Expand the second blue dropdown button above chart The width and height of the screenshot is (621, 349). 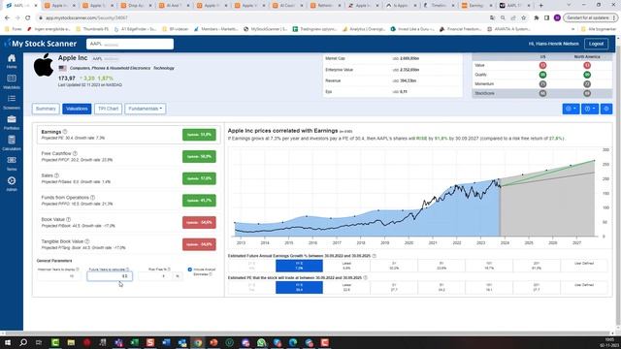click(x=590, y=109)
